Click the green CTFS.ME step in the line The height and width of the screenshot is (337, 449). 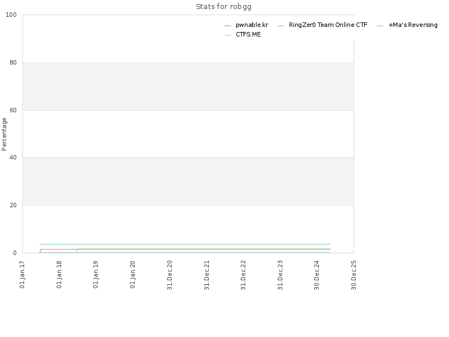click(x=77, y=251)
